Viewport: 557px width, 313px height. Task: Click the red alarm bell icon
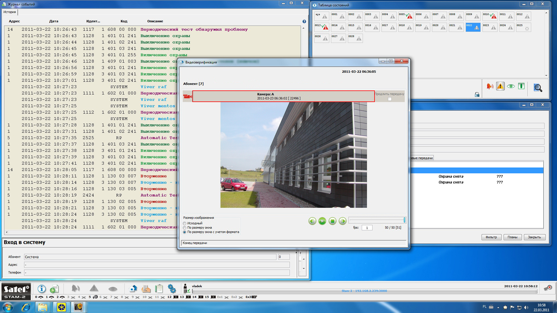(490, 87)
